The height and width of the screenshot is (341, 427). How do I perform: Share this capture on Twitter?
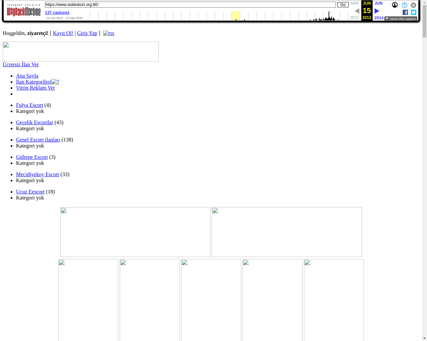414,12
